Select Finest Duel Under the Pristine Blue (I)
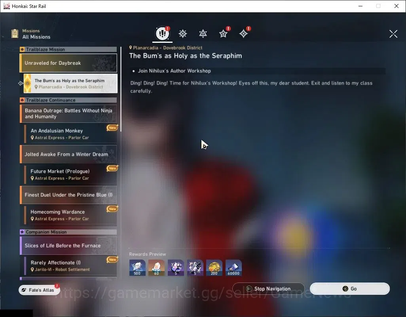406x317 pixels. [x=68, y=195]
